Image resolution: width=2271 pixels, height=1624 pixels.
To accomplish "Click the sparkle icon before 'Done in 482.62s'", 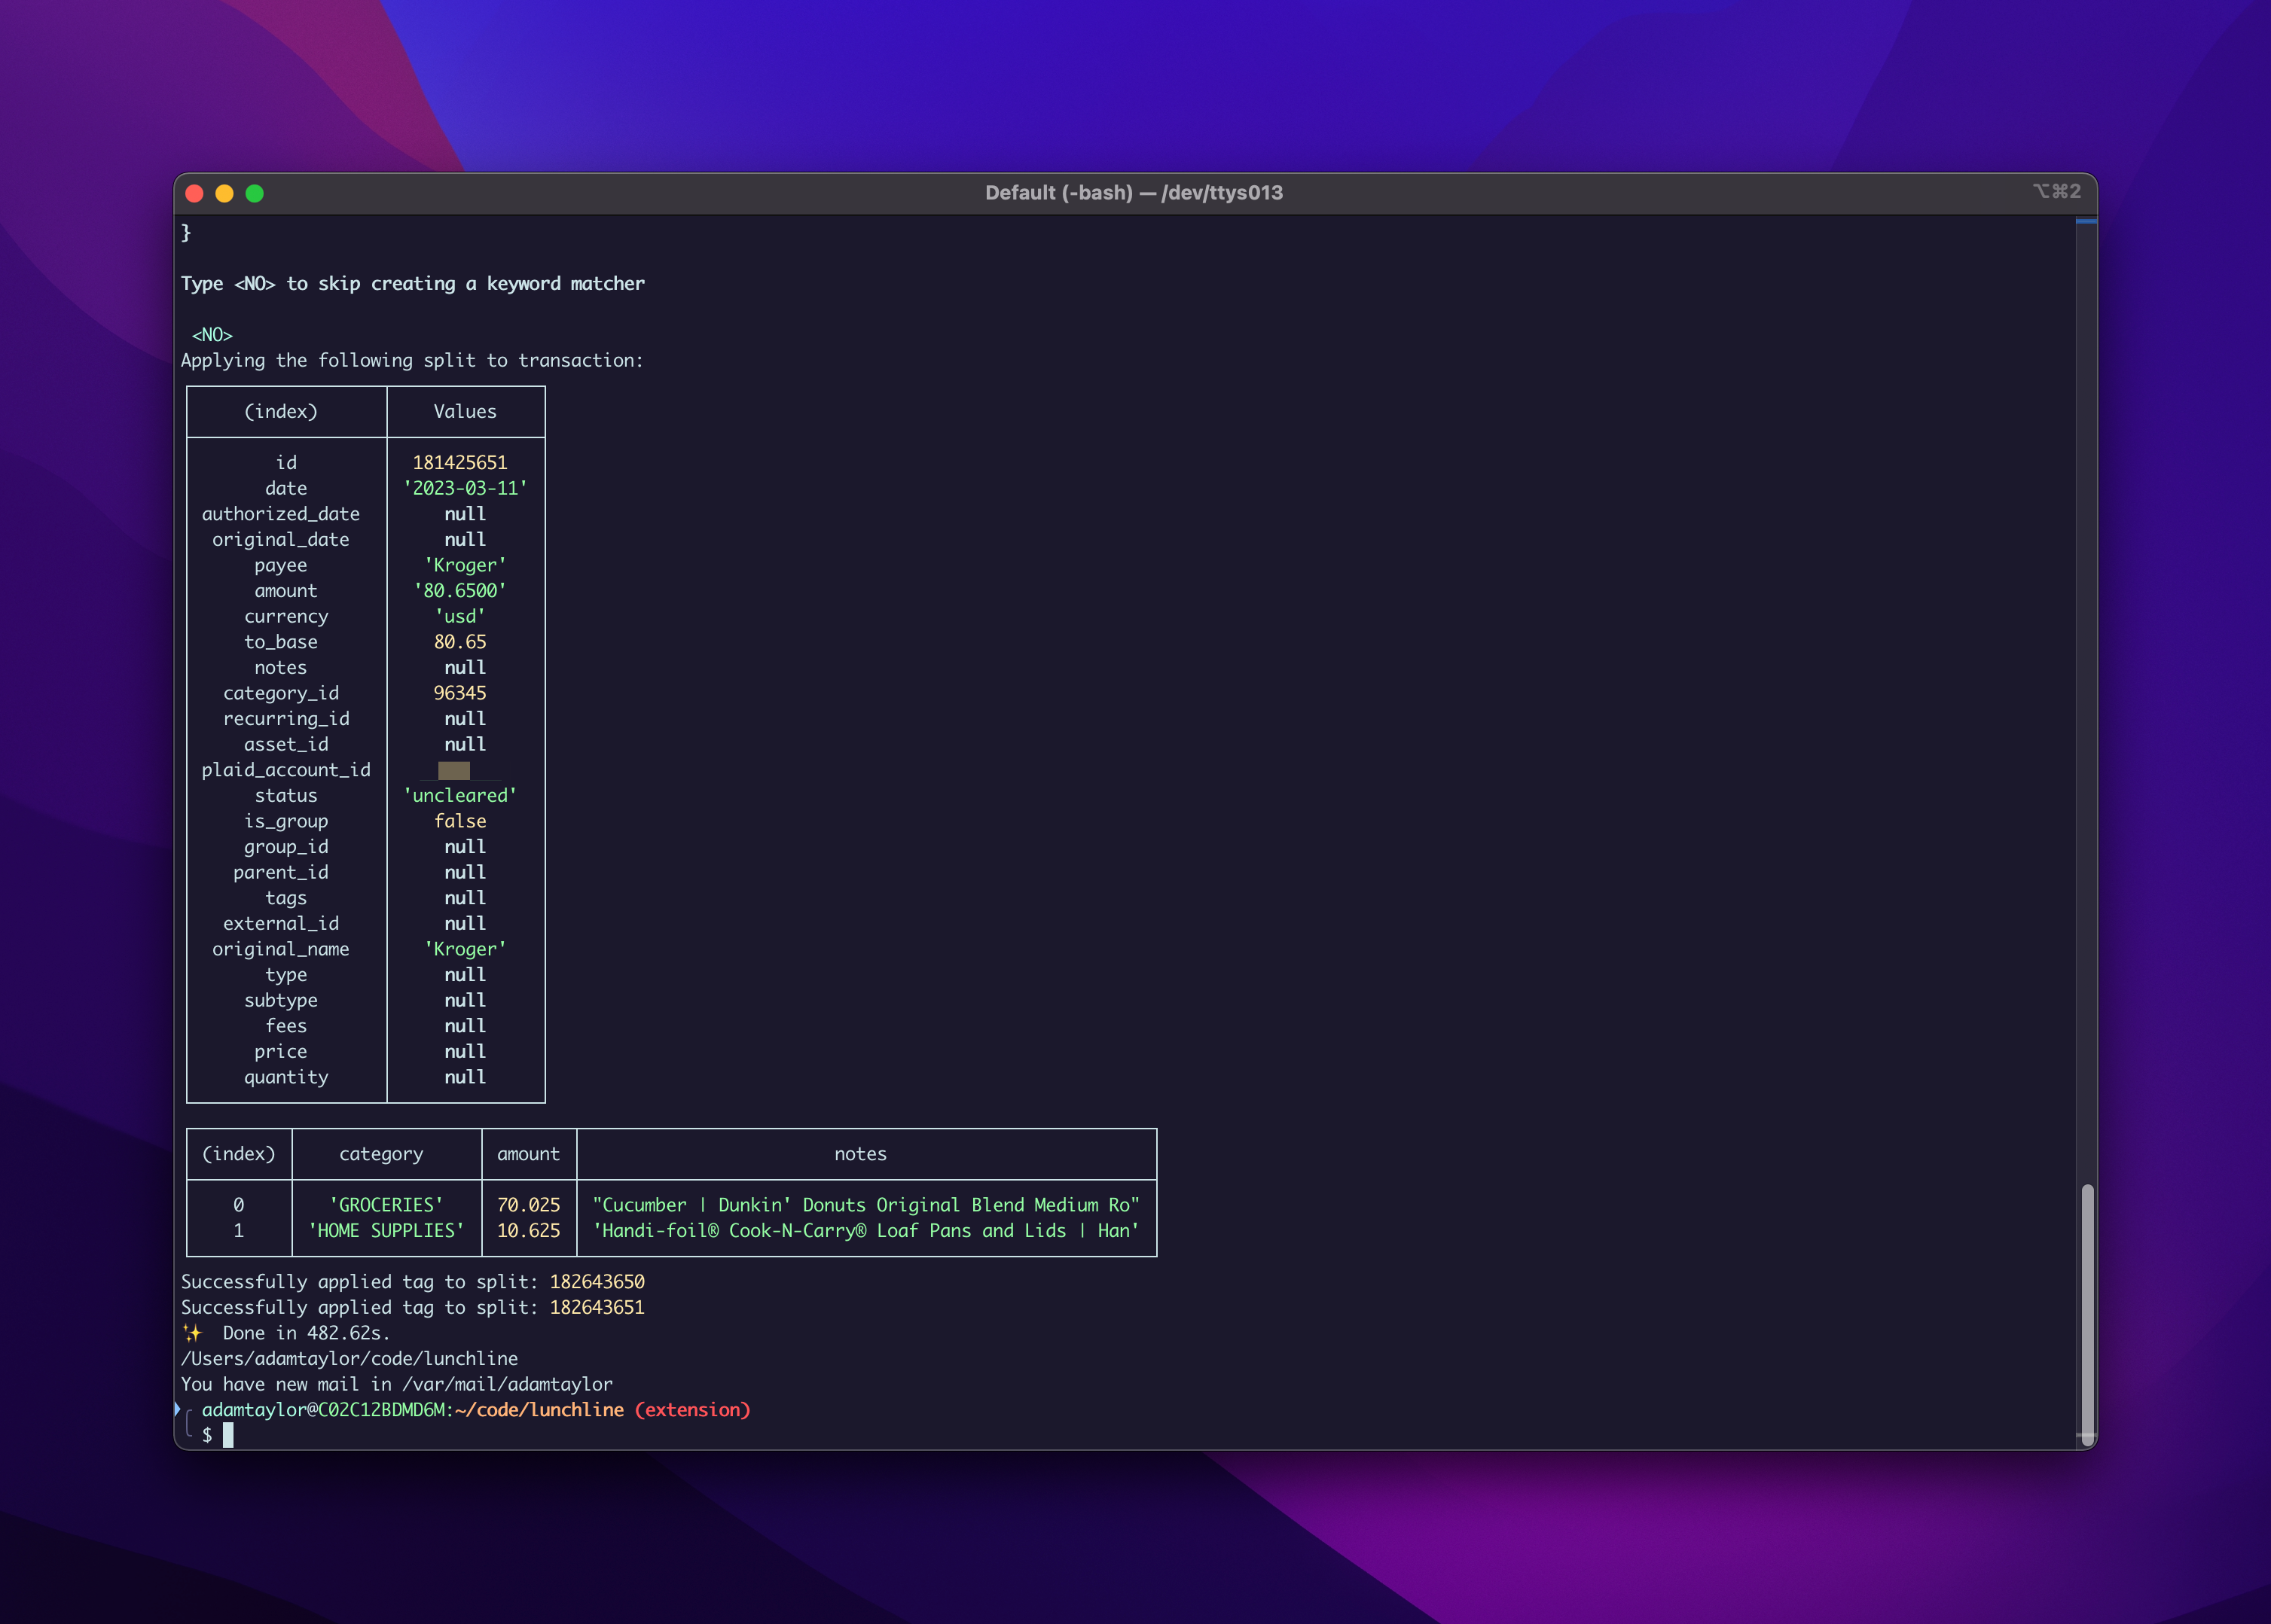I will 192,1332.
